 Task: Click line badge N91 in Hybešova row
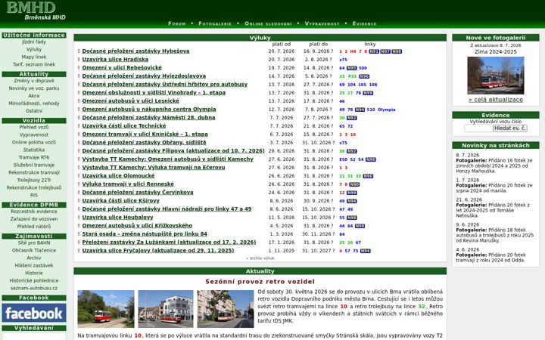tap(374, 51)
